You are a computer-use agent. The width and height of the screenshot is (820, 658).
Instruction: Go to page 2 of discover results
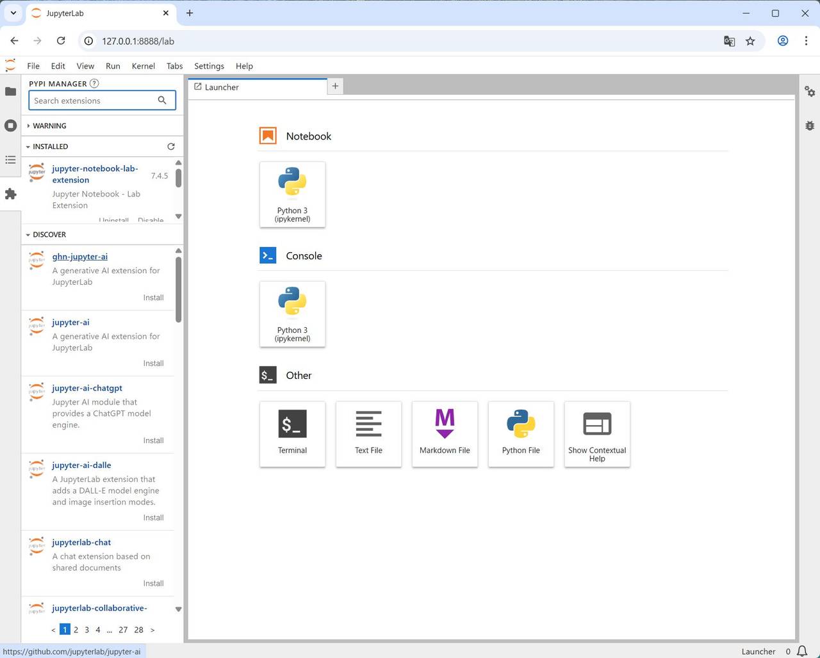(x=76, y=630)
